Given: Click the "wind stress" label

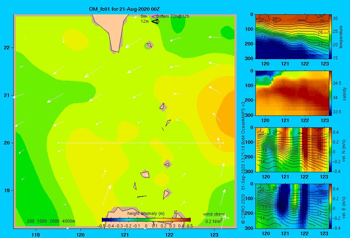Looking at the screenshot, I should pos(214,214).
